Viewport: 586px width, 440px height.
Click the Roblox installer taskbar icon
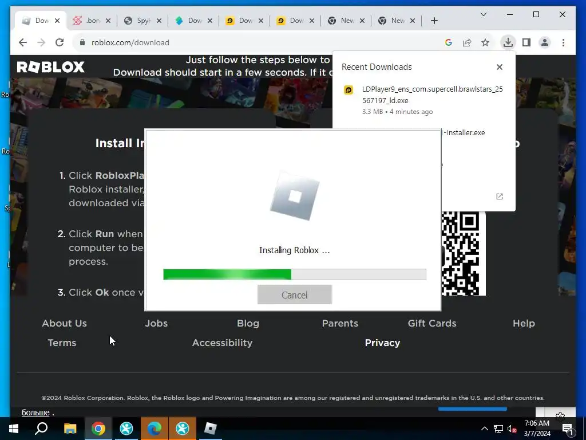point(211,429)
